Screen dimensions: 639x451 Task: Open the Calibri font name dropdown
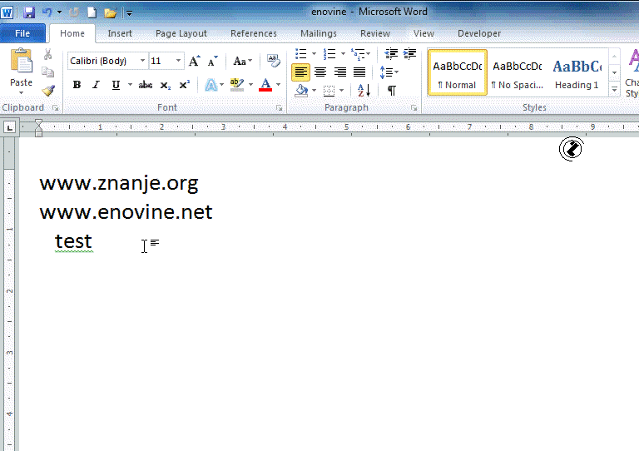pyautogui.click(x=143, y=61)
